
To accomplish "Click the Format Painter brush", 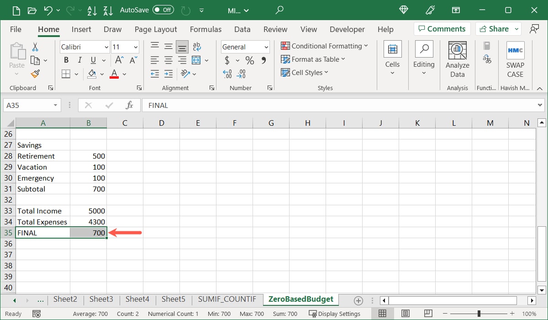I will (x=35, y=74).
